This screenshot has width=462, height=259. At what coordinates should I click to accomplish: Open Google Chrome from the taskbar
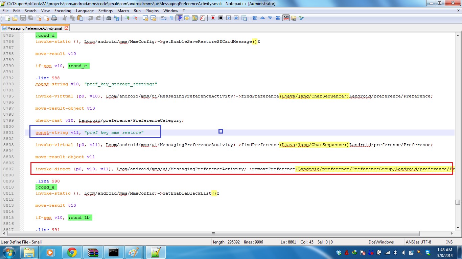72,252
